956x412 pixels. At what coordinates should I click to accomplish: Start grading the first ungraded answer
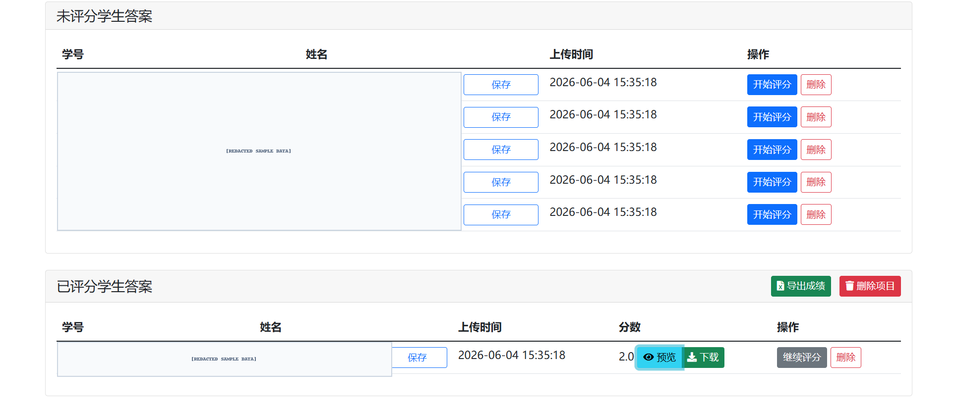pyautogui.click(x=772, y=85)
